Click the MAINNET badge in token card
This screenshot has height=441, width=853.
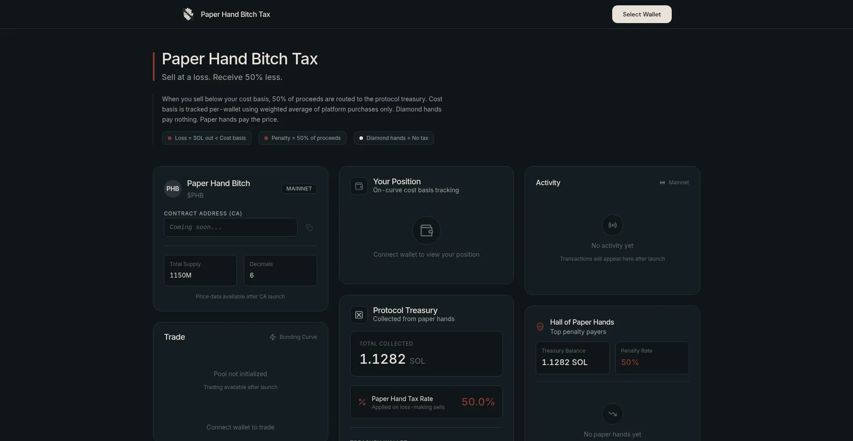coord(299,189)
